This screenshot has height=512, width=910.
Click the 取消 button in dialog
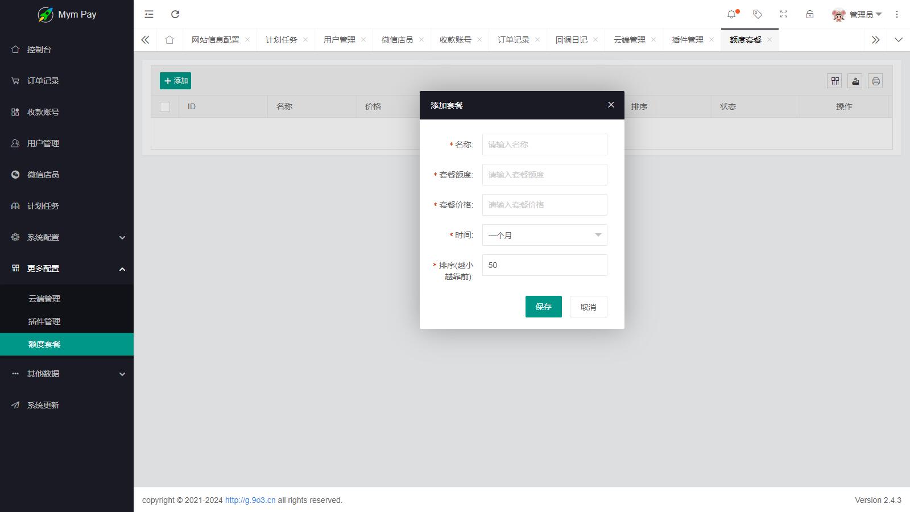click(588, 307)
